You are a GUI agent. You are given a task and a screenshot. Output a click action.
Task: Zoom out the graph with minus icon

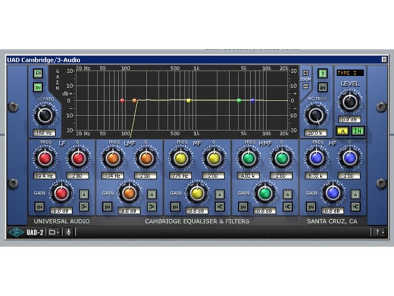coord(305,86)
